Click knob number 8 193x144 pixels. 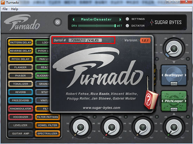click(174, 127)
